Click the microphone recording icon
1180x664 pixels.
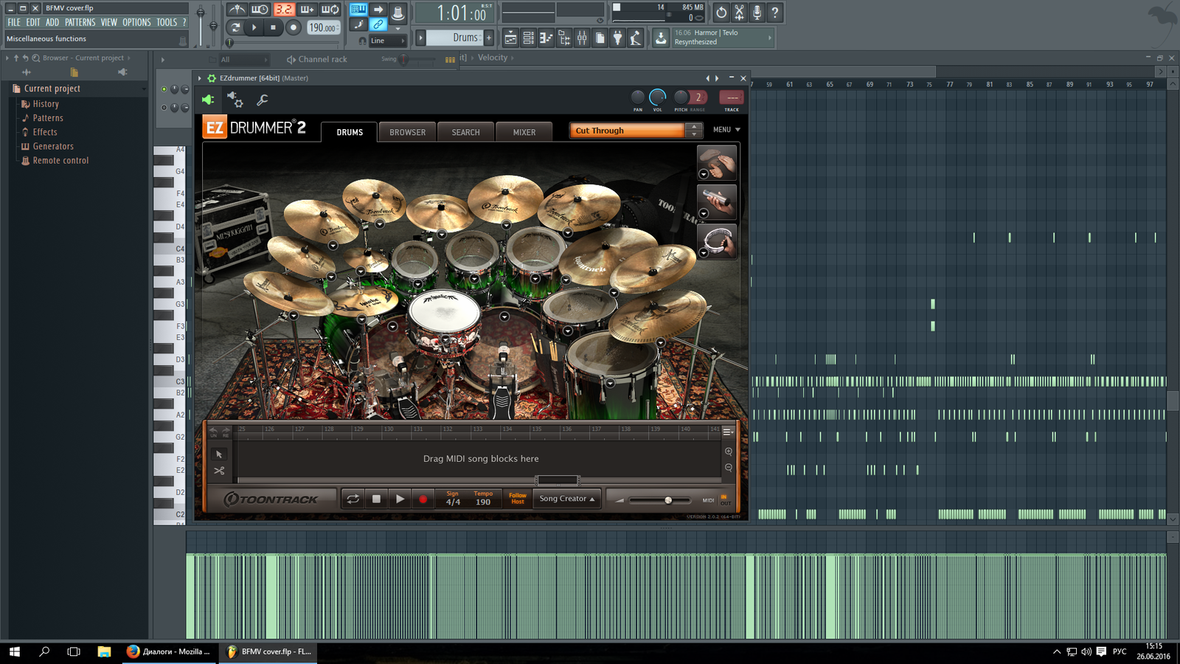click(757, 13)
